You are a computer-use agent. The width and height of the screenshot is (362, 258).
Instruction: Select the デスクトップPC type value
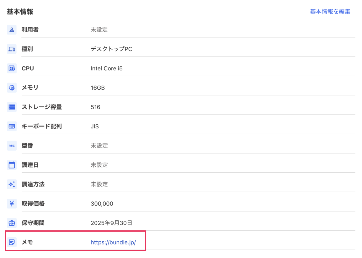pyautogui.click(x=111, y=49)
